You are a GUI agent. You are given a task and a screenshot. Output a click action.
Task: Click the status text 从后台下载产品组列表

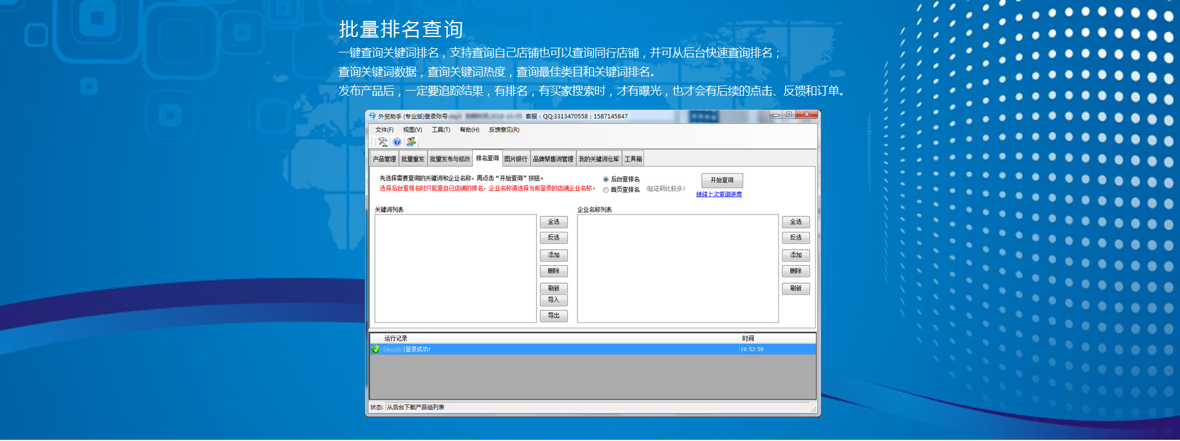[x=415, y=408]
